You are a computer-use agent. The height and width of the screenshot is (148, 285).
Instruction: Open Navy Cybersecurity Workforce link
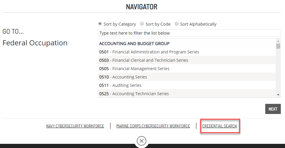click(x=75, y=126)
